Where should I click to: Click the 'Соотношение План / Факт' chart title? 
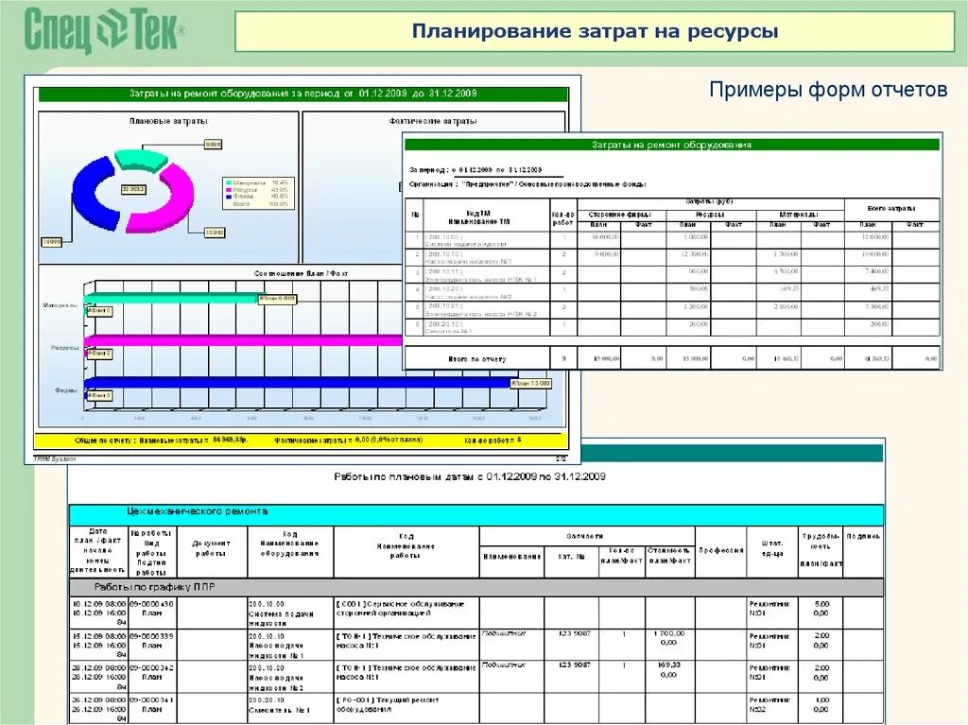point(301,273)
